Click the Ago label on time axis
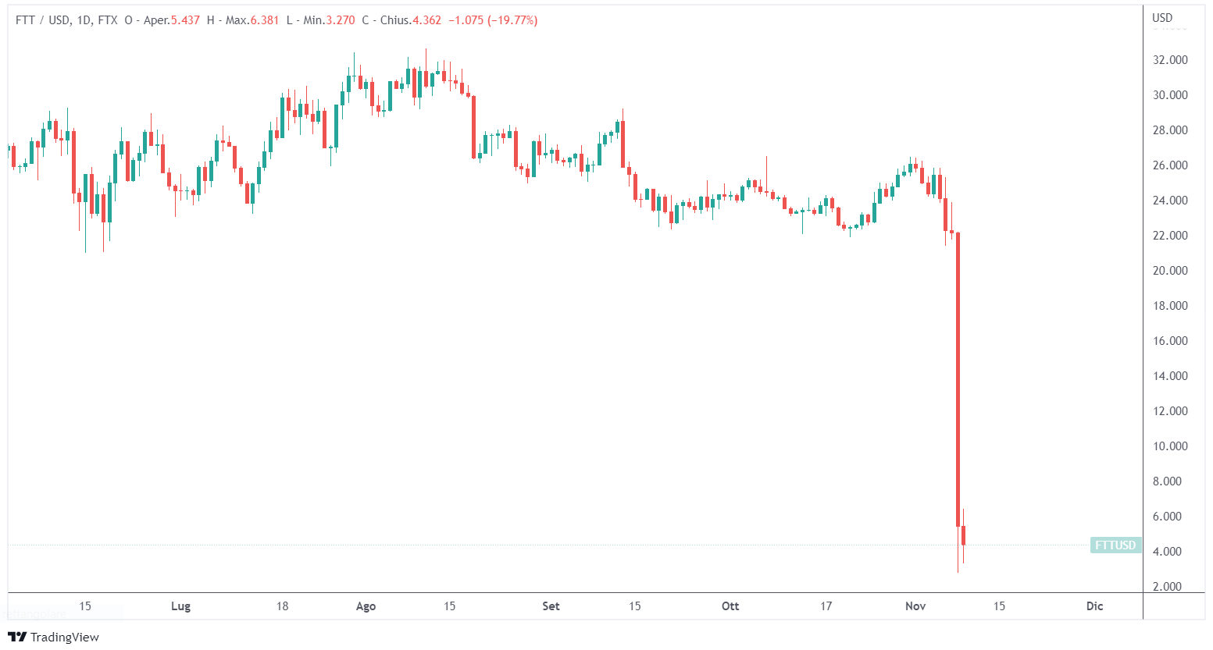 coord(366,606)
